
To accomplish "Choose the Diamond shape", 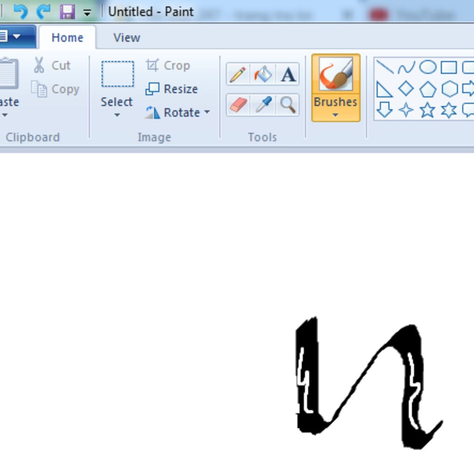I will (406, 88).
